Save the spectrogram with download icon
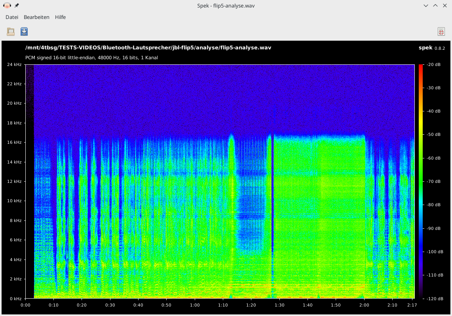This screenshot has height=316, width=452. (x=24, y=31)
